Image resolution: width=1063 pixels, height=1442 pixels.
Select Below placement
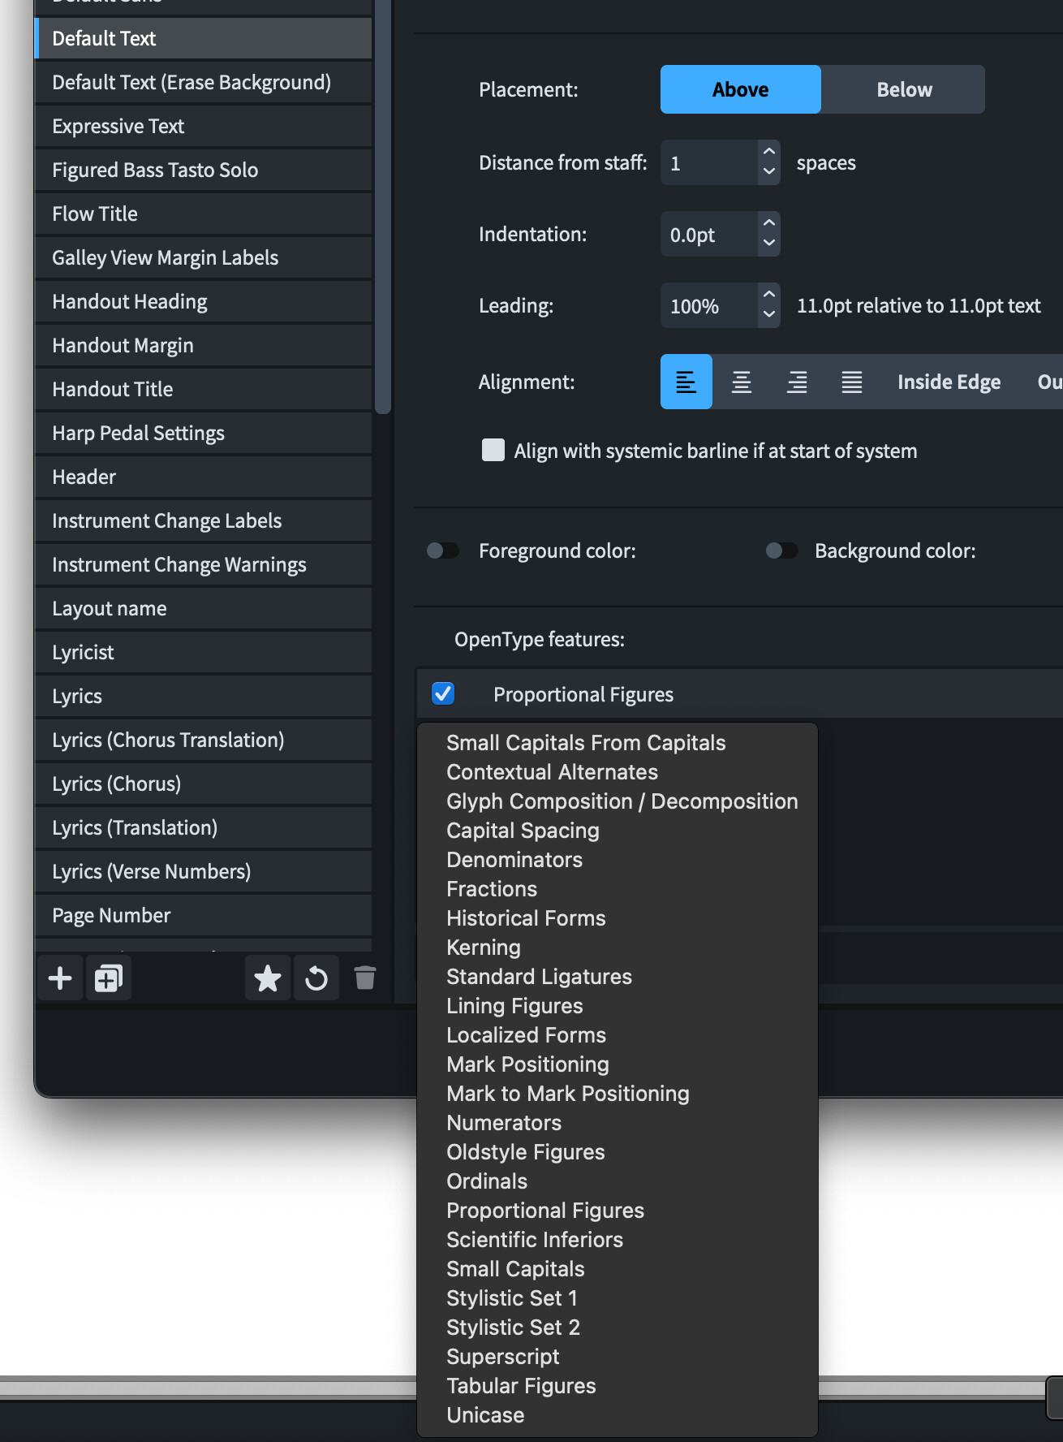point(904,89)
